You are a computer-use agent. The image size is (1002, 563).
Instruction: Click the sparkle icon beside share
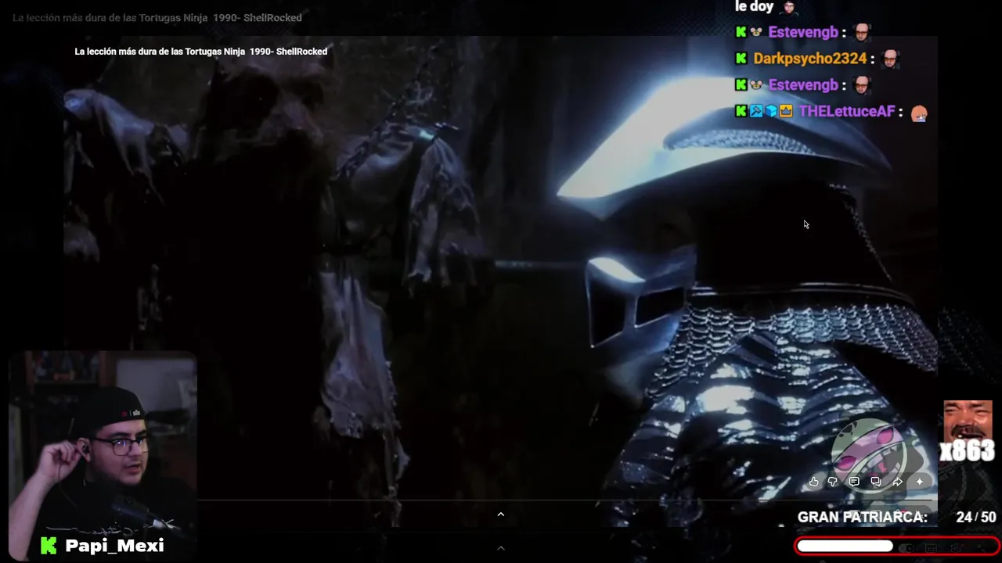click(x=920, y=482)
